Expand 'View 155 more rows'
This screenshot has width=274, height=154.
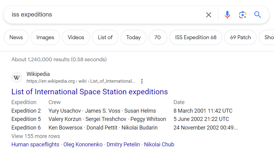coord(36,136)
